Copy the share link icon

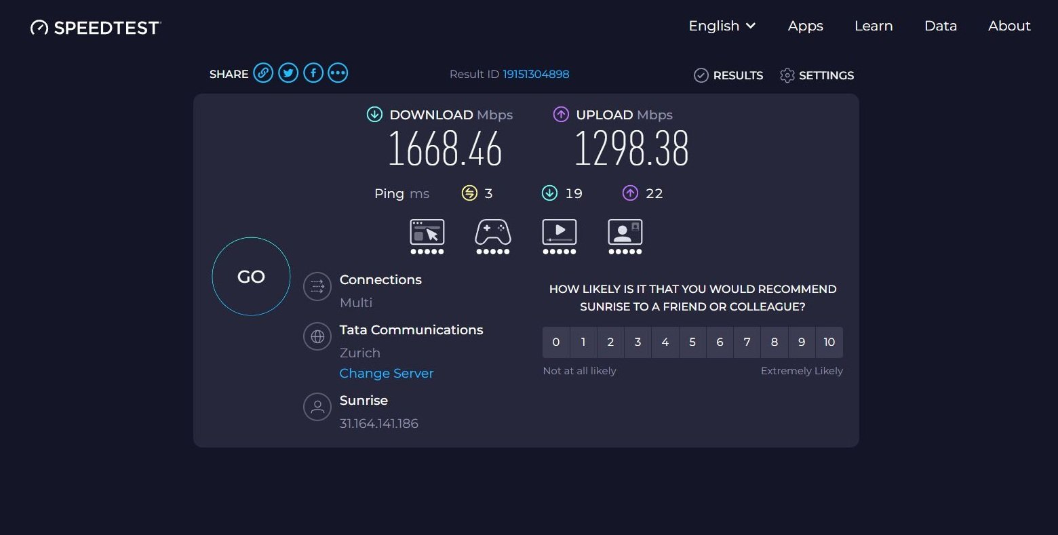click(263, 73)
